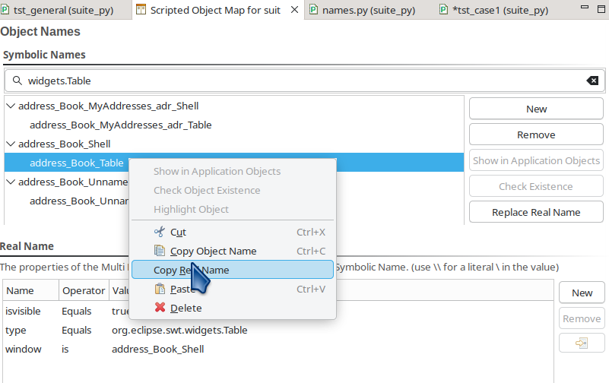Click Equals operator in isvisible row
The width and height of the screenshot is (609, 383).
click(x=77, y=312)
